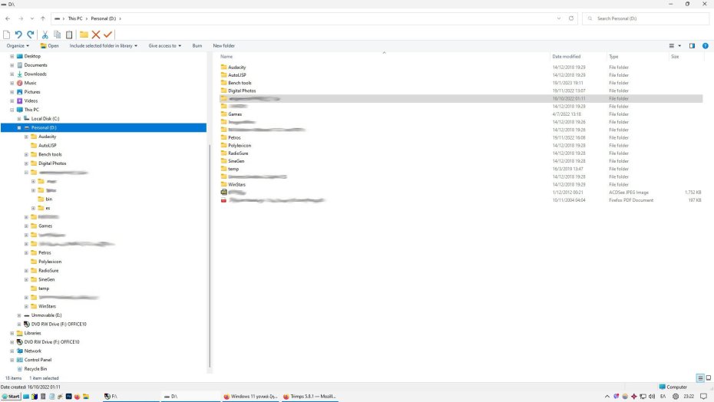Click the Undo arrow in the toolbar
The height and width of the screenshot is (402, 714).
pos(18,35)
